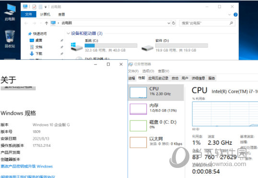The height and width of the screenshot is (178, 258).
Task: Open the 查看(V) menu in Task Manager
Action: tap(164, 71)
